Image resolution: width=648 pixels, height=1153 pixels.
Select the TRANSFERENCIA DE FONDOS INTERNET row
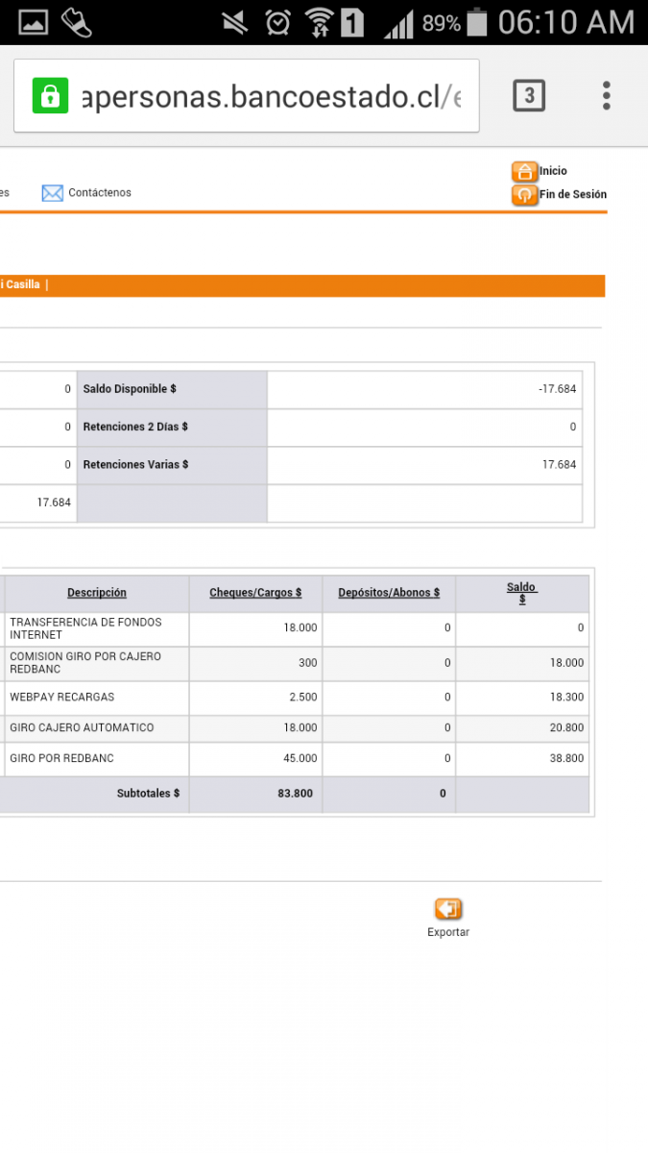[x=295, y=628]
